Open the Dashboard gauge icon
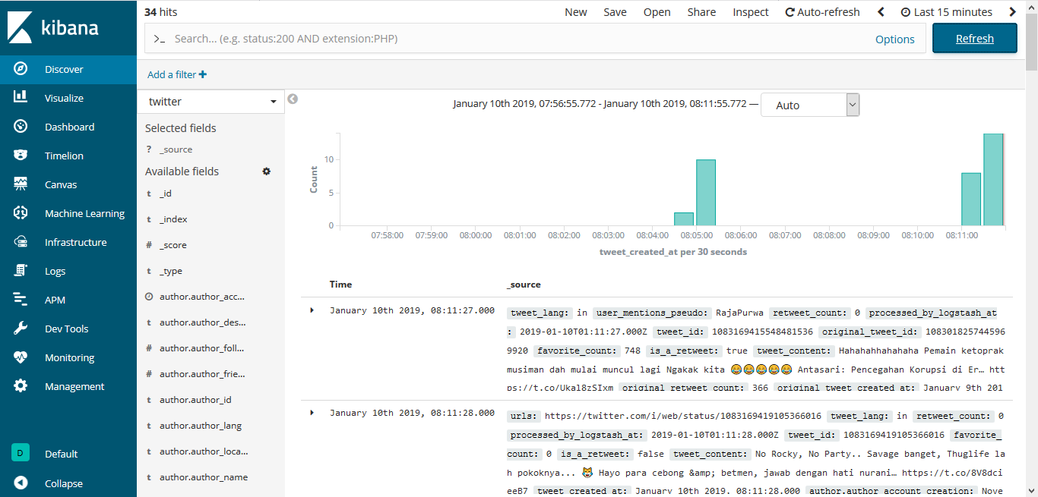 (x=21, y=127)
